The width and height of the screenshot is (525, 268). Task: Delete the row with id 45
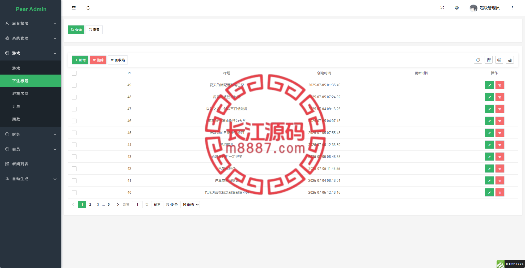click(500, 133)
